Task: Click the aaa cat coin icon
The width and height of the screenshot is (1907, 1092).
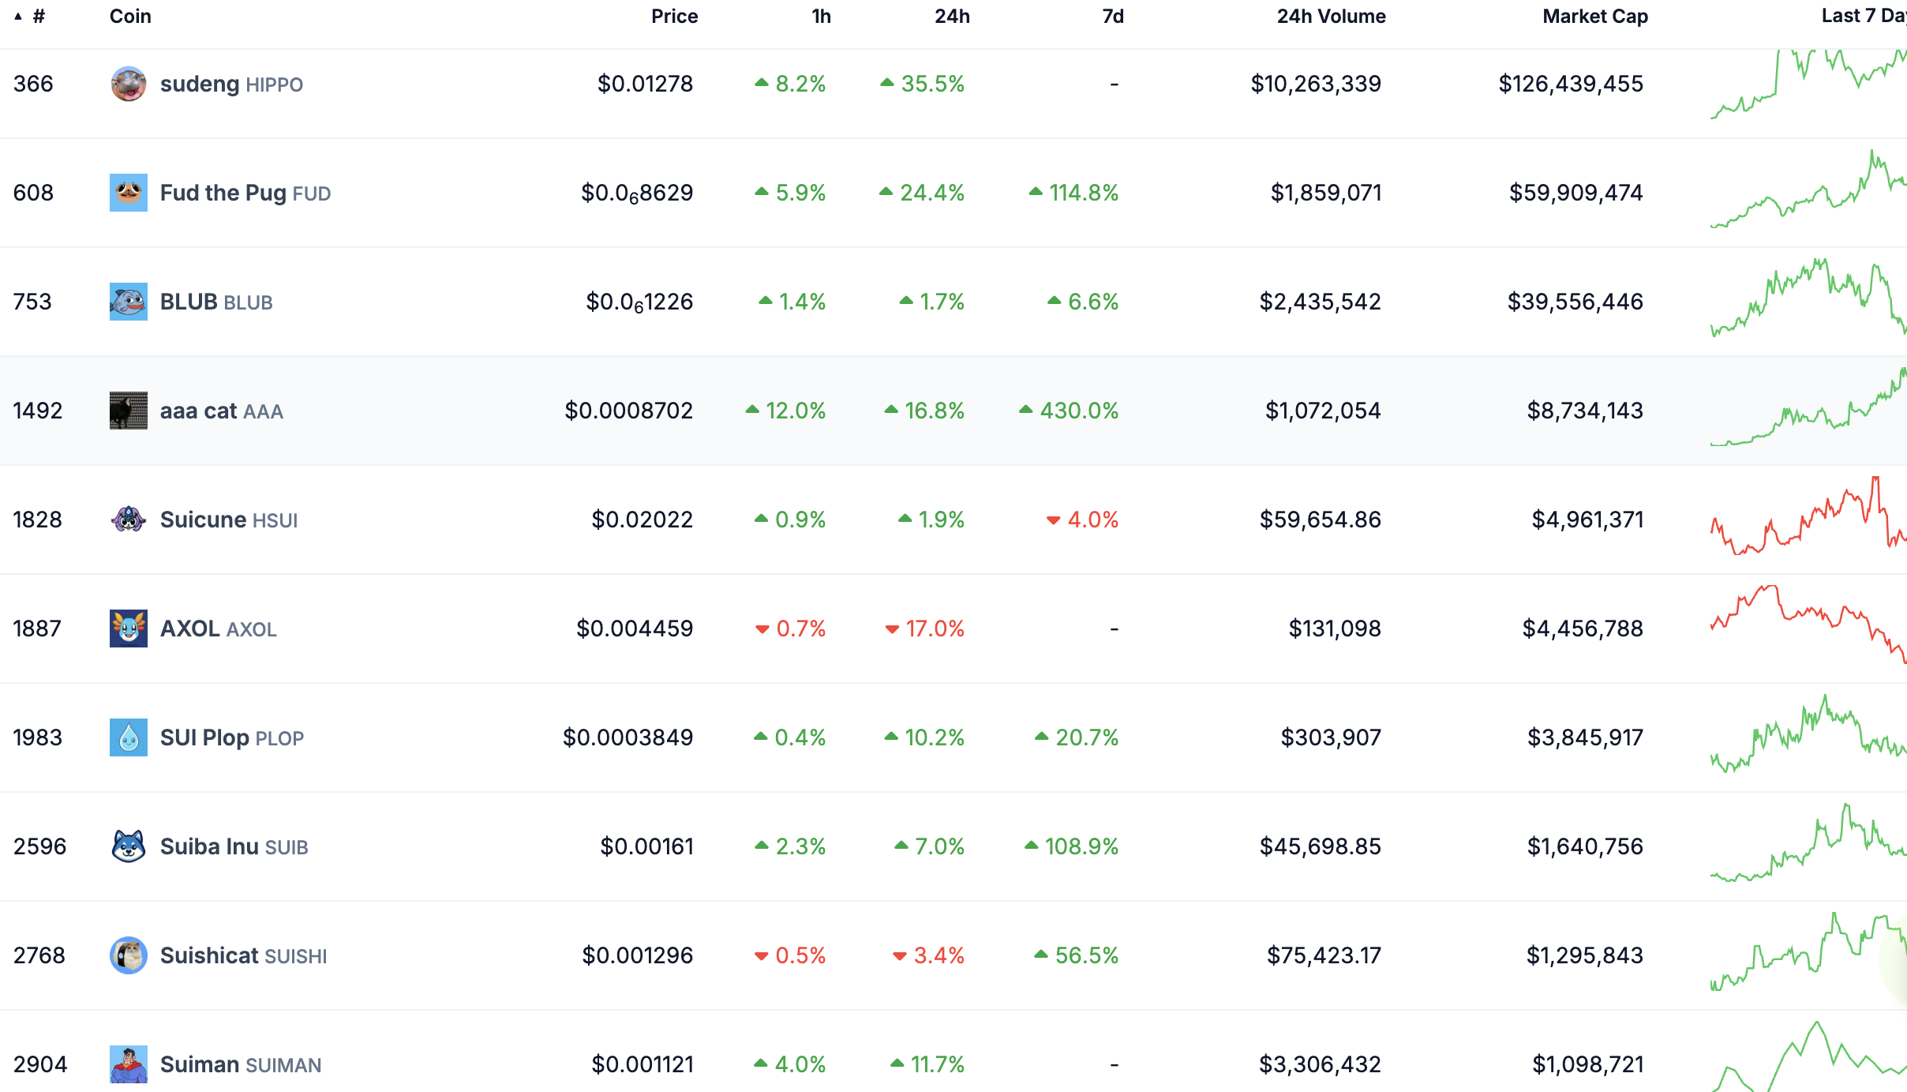Action: point(128,411)
